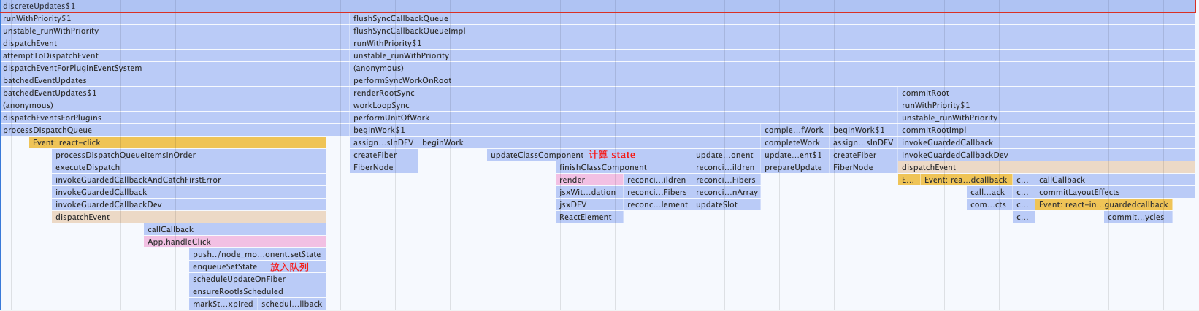Select the pink App.handleClick bar

[235, 242]
